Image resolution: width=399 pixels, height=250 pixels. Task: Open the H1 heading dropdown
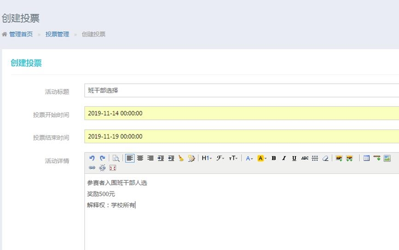(207, 158)
